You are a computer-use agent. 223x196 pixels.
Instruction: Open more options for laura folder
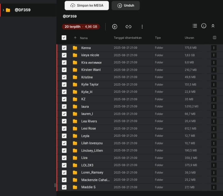[214, 106]
